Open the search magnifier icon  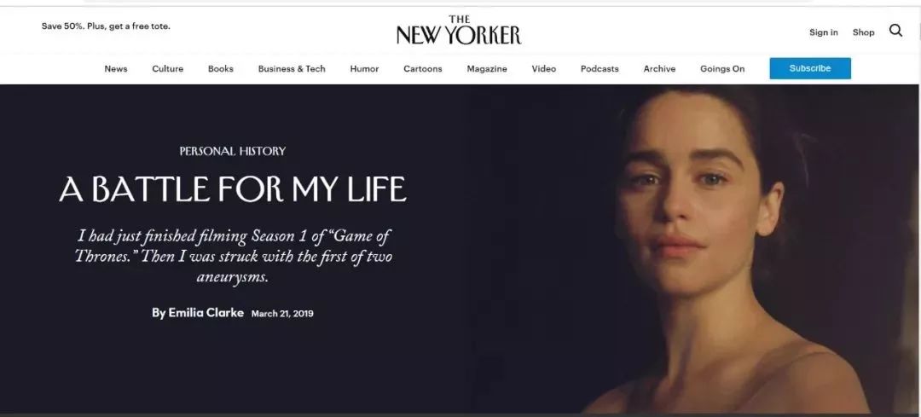pos(895,31)
